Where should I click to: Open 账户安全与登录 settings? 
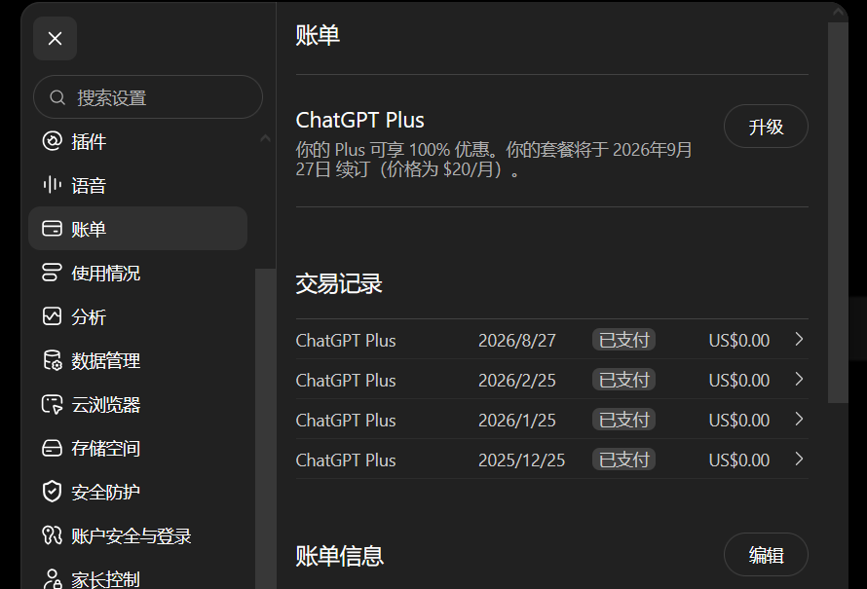pos(137,534)
